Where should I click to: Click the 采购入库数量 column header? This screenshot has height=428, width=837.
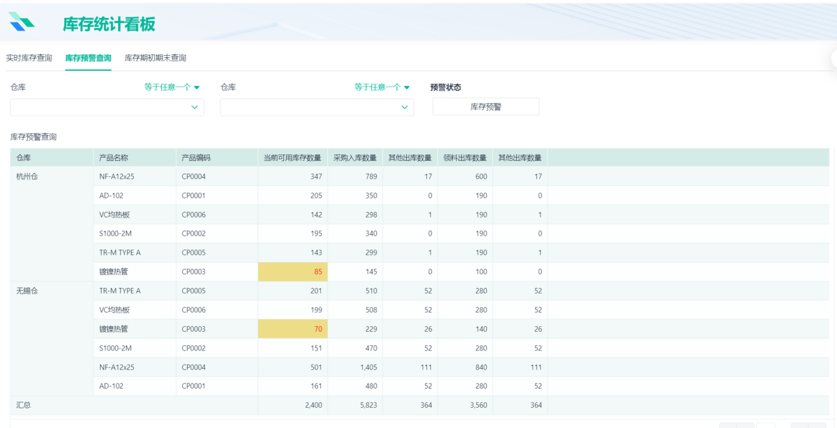354,158
